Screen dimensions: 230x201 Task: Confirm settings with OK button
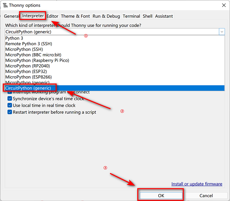161,196
